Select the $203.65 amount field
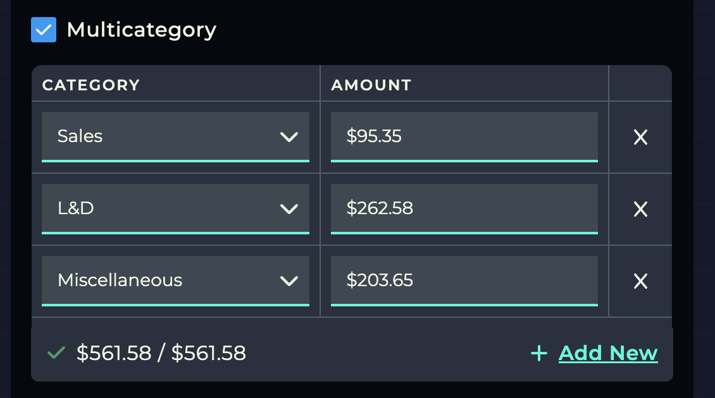 pyautogui.click(x=464, y=280)
